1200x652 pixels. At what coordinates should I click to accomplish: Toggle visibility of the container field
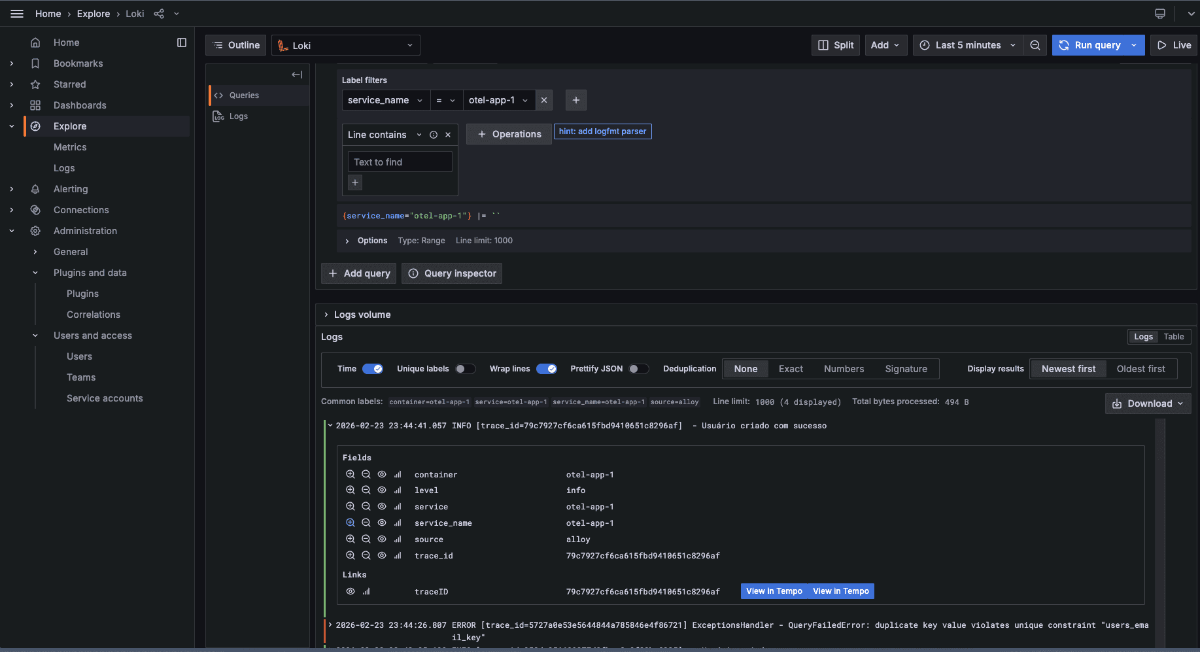coord(382,474)
